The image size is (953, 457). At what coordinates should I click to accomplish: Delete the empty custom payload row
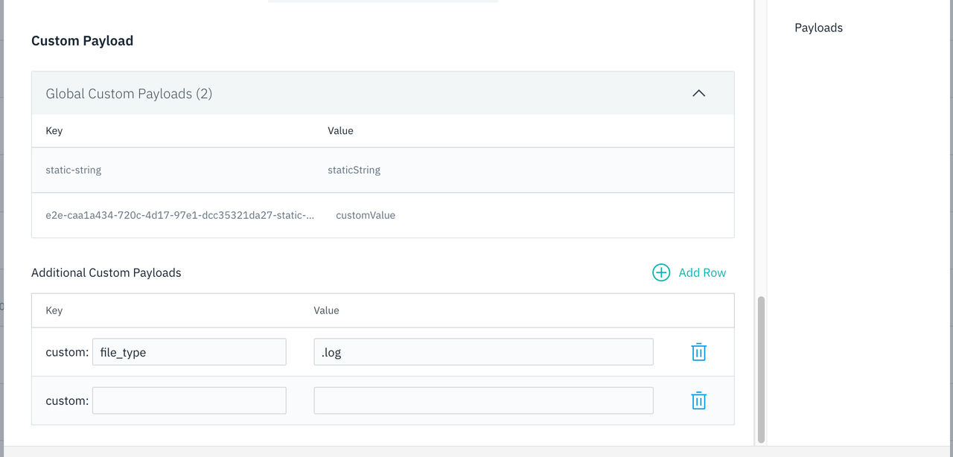[698, 400]
